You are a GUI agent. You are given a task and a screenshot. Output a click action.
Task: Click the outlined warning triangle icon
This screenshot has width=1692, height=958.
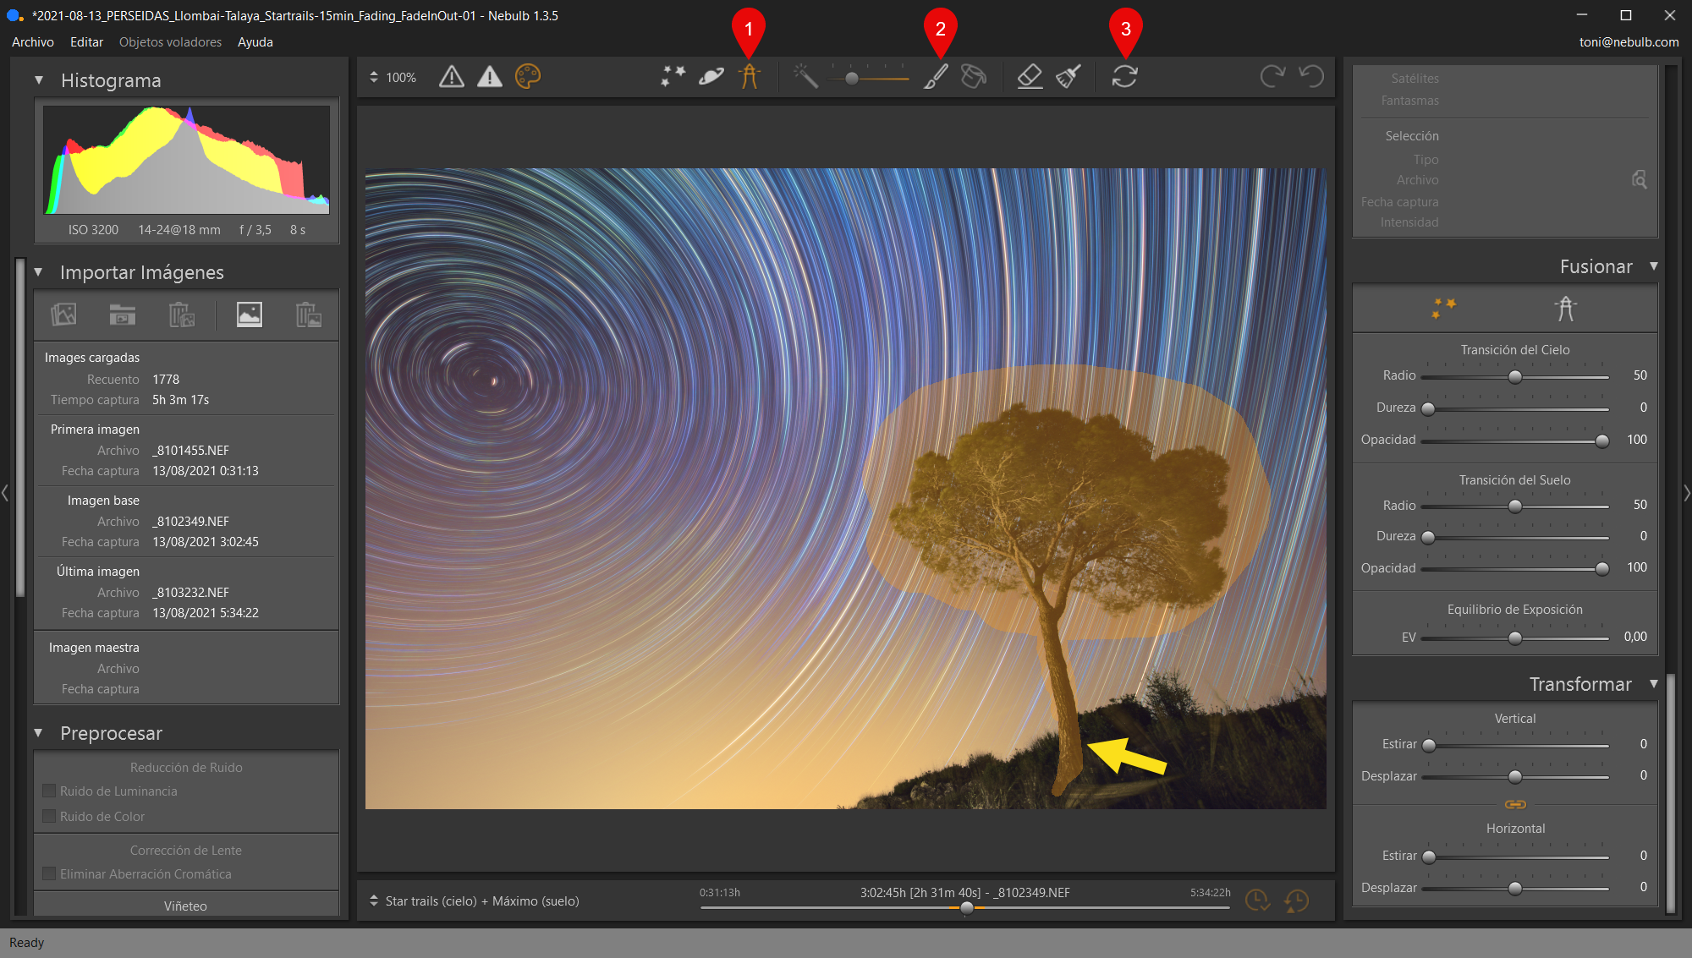point(452,77)
